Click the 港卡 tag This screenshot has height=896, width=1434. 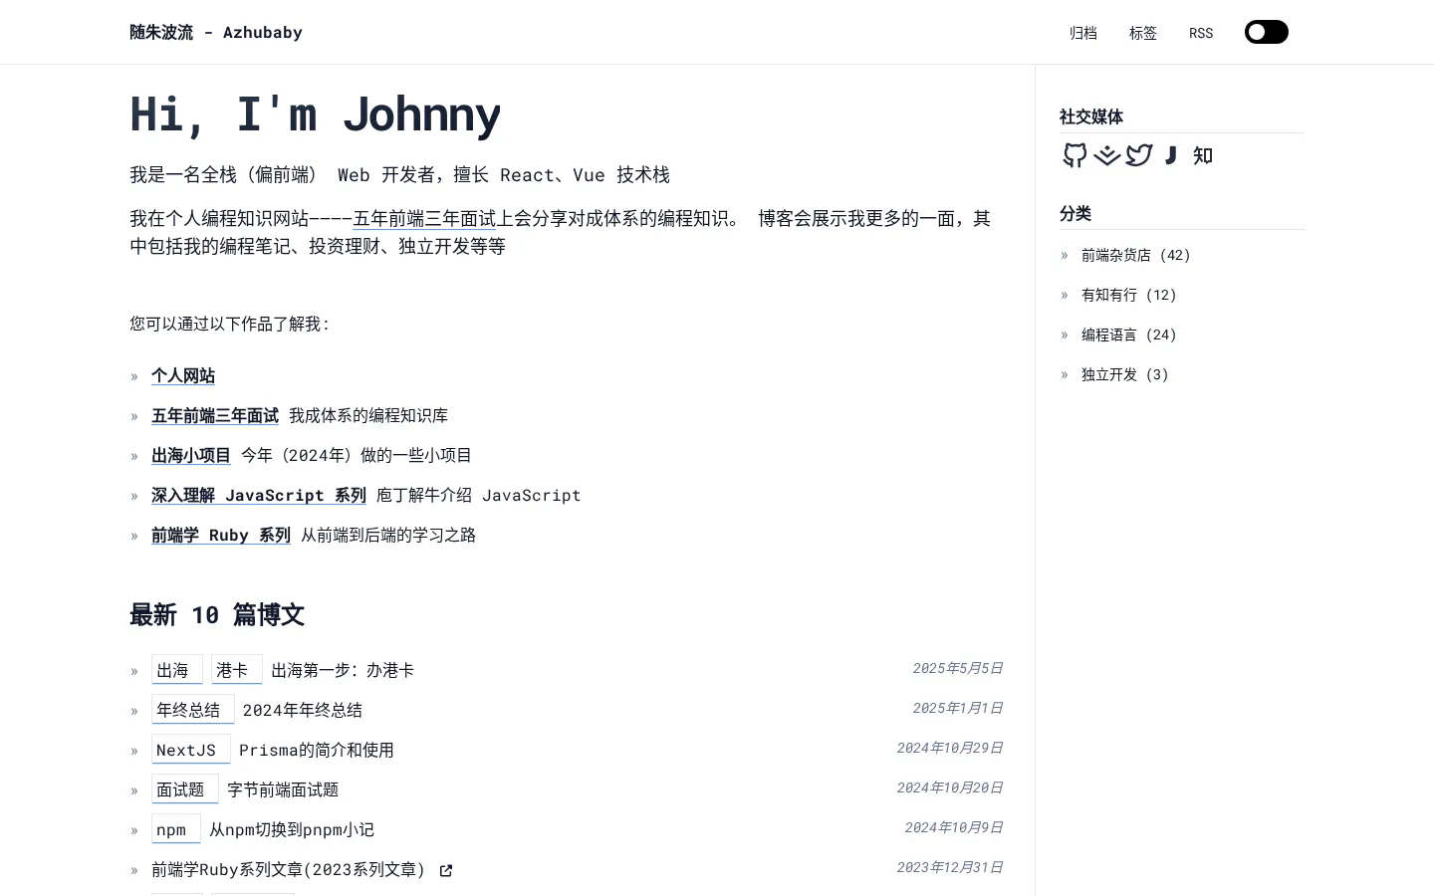[x=237, y=670]
